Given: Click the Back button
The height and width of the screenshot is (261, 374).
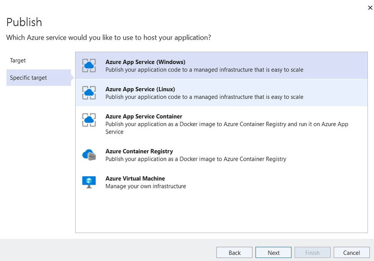Looking at the screenshot, I should click(x=234, y=252).
